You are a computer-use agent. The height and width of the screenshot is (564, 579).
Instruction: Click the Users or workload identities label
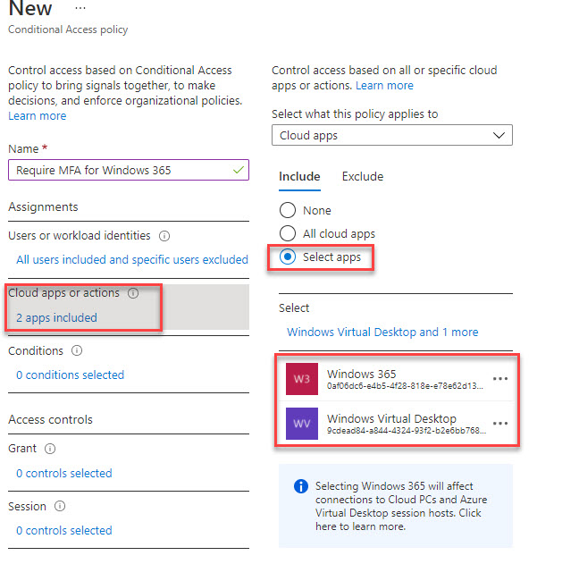tap(80, 236)
